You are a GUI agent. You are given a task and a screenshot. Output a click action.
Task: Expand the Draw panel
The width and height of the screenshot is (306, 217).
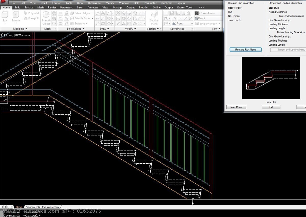click(x=105, y=29)
